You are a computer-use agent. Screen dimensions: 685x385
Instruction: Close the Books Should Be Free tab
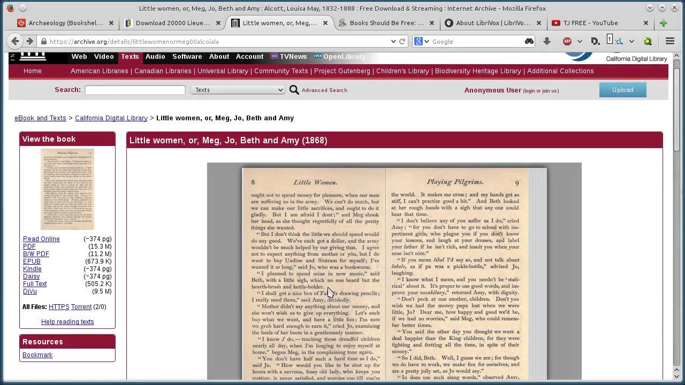pos(432,23)
